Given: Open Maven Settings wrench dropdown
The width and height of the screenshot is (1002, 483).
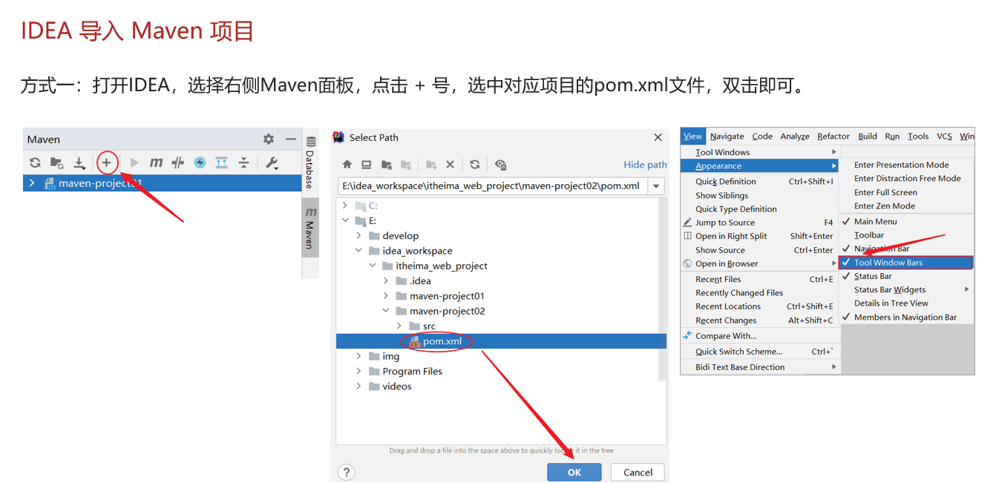Looking at the screenshot, I should 272,162.
